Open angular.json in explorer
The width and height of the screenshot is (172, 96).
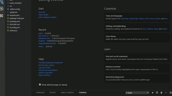(x=15, y=15)
